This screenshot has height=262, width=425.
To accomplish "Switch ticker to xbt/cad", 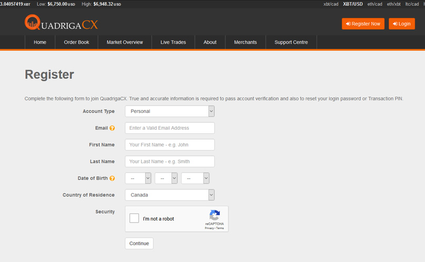I will coord(331,4).
